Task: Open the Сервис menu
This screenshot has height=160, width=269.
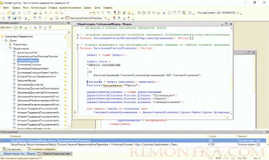Action: pos(87,8)
